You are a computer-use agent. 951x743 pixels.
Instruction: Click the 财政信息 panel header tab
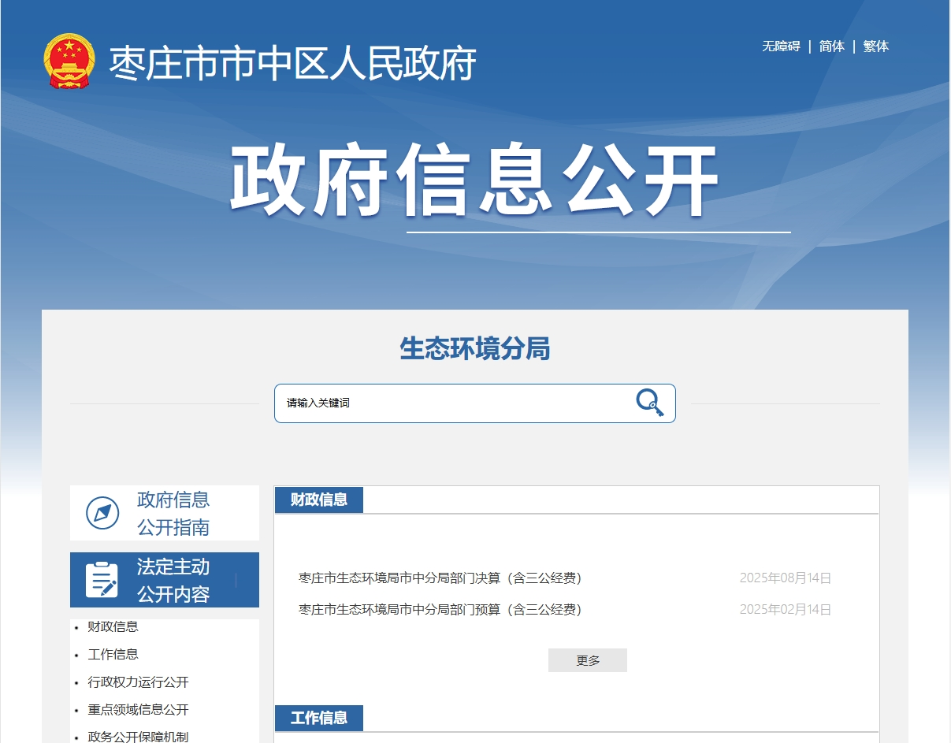pos(318,499)
